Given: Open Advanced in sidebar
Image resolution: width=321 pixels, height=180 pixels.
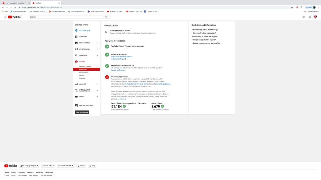Looking at the screenshot, I should pos(82,78).
